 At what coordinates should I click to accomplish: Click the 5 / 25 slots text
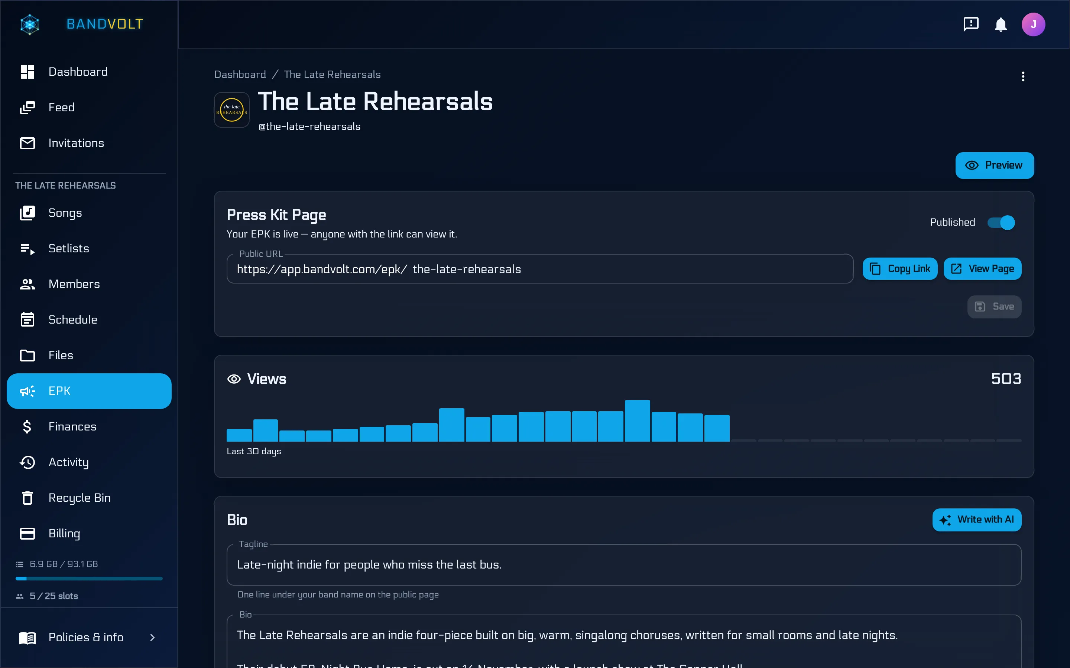click(53, 596)
